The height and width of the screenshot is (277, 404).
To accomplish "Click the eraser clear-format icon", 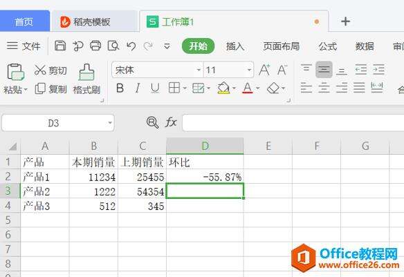I will pos(273,88).
